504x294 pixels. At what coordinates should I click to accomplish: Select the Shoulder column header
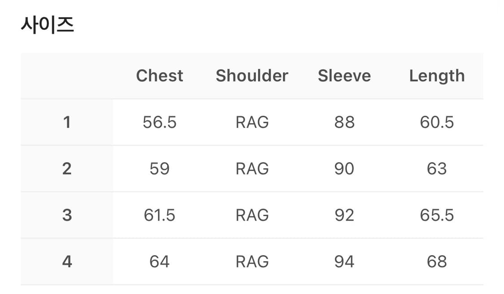point(252,76)
